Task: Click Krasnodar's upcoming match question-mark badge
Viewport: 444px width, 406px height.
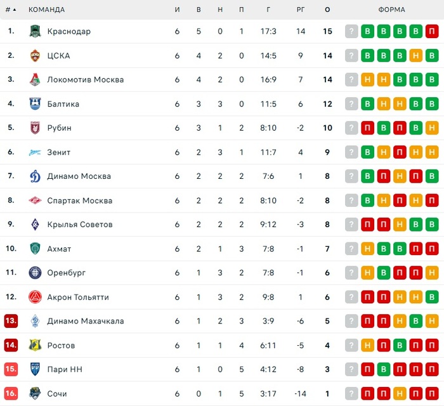Action: (x=351, y=32)
